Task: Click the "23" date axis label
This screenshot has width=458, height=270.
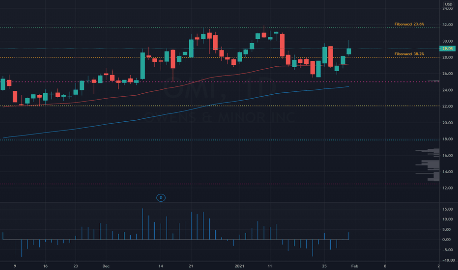Action: tap(76, 266)
